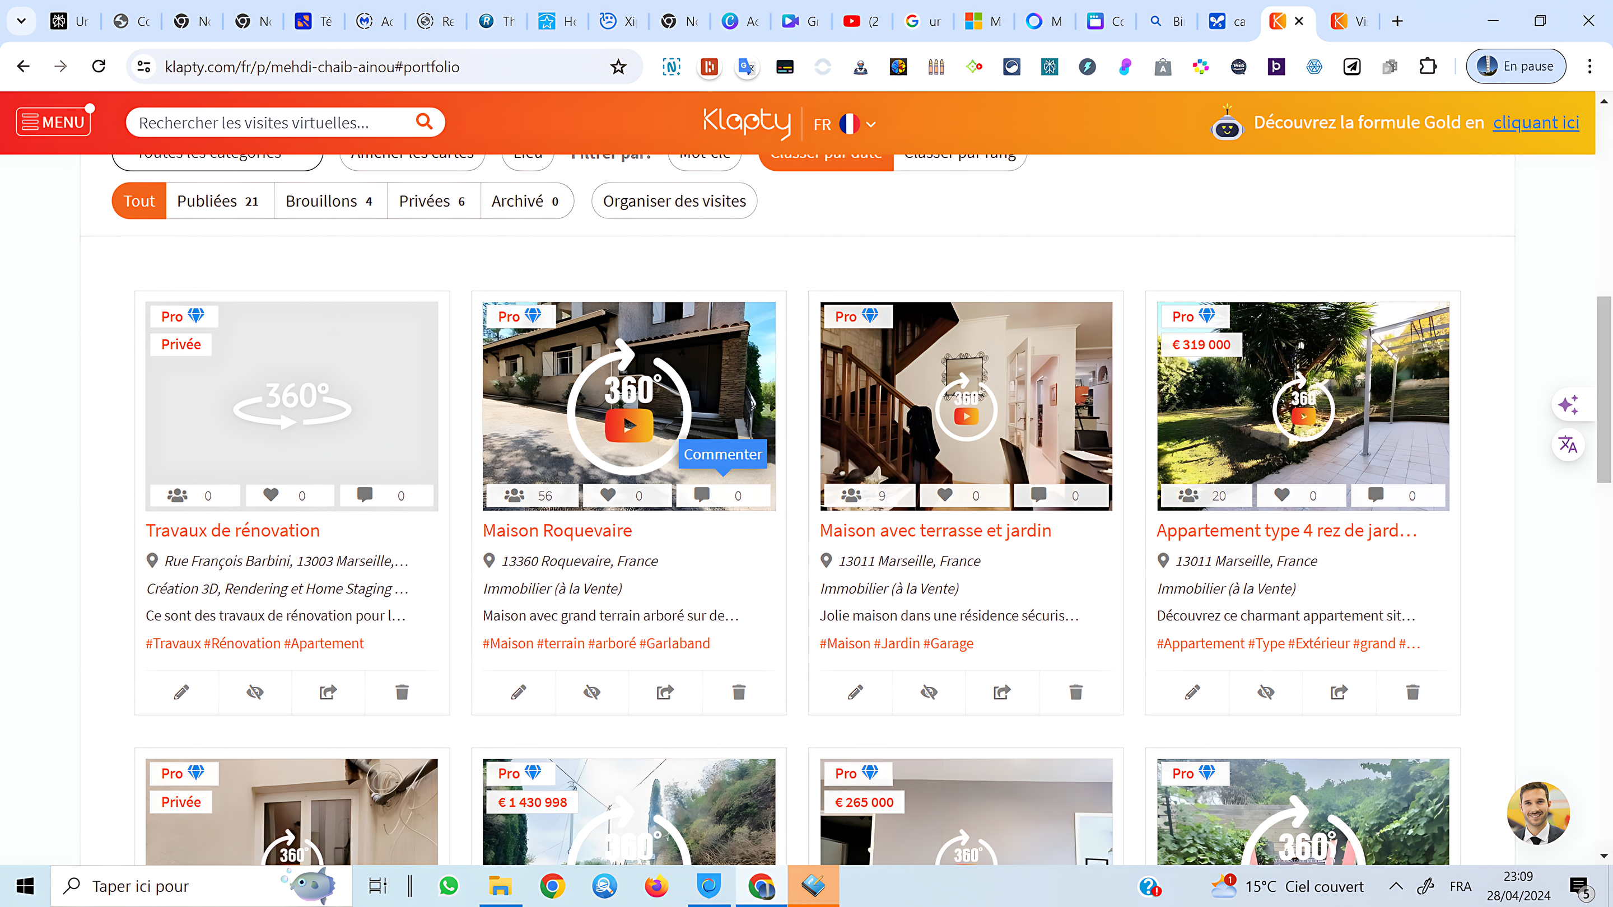The width and height of the screenshot is (1613, 907).
Task: Select the Tout filter tab
Action: coord(139,201)
